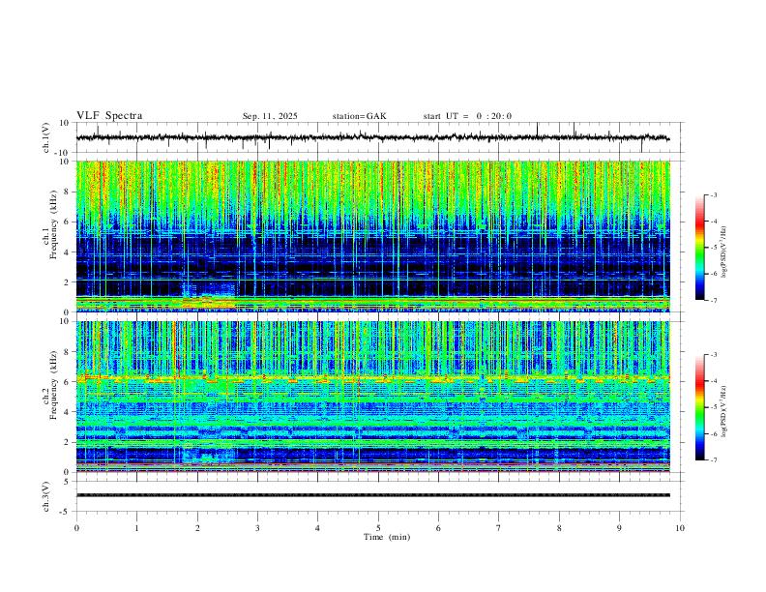Viewport: 766px width, 592px height.
Task: Click the ch.2 PSD color bar
Action: point(700,407)
